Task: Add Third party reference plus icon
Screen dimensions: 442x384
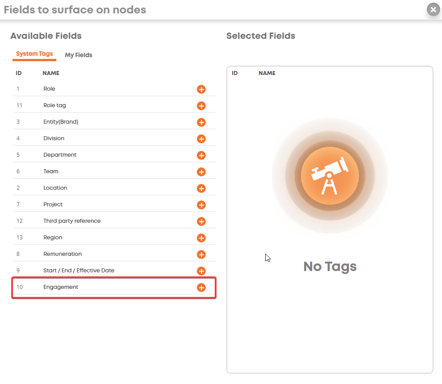Action: (201, 221)
